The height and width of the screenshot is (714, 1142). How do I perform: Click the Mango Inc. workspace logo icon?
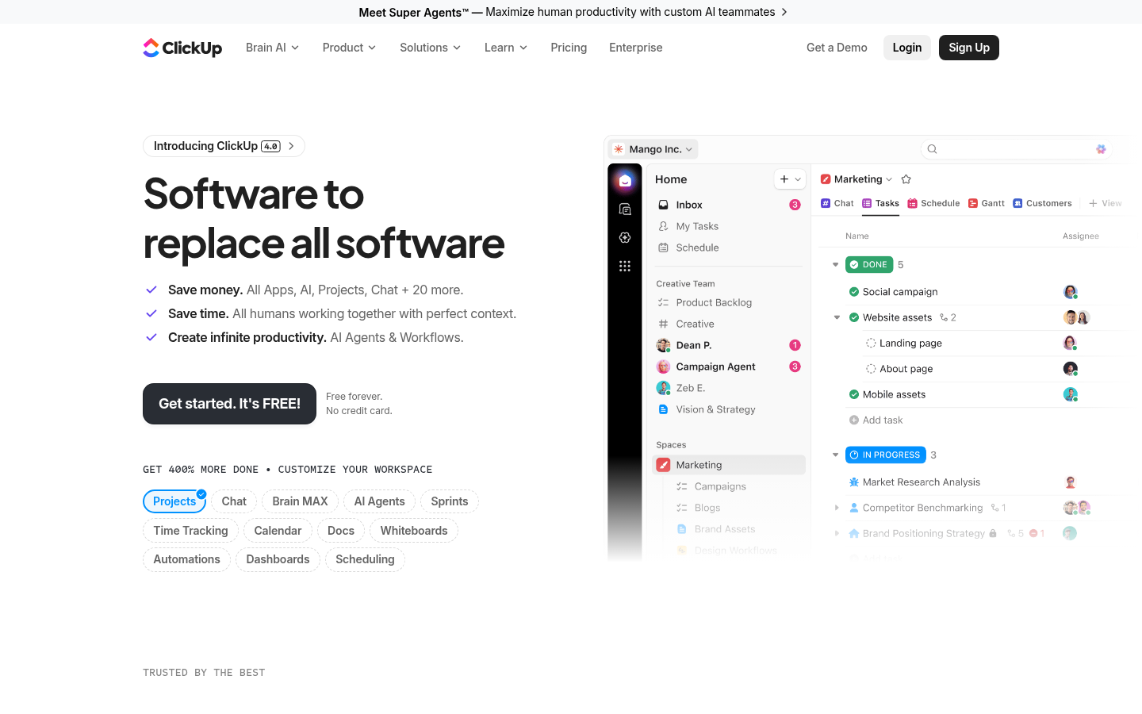click(619, 149)
